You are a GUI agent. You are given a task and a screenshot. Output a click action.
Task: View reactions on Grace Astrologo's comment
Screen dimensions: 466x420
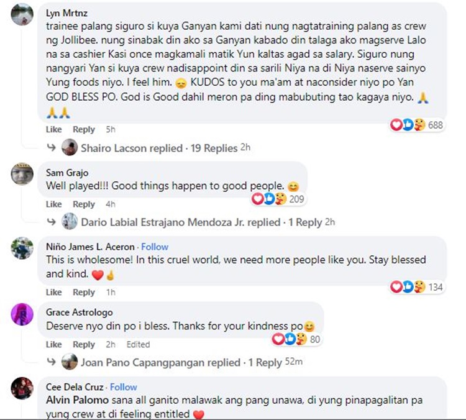[x=296, y=339]
